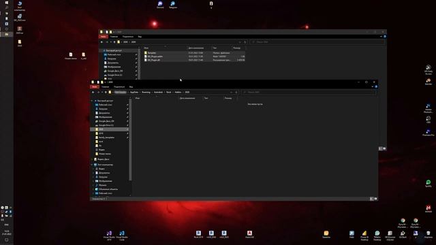The image size is (436, 245).
Task: Select the Adobe Photoshop desktop icon
Action: pyautogui.click(x=429, y=108)
